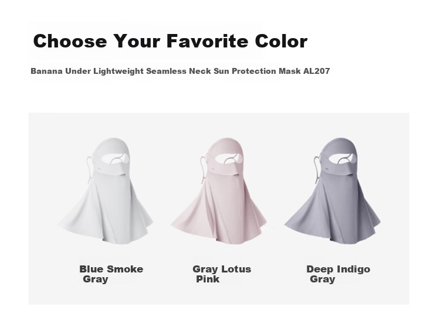Click the breathing holes on the indigo mask
The height and width of the screenshot is (317, 440).
pyautogui.click(x=350, y=184)
